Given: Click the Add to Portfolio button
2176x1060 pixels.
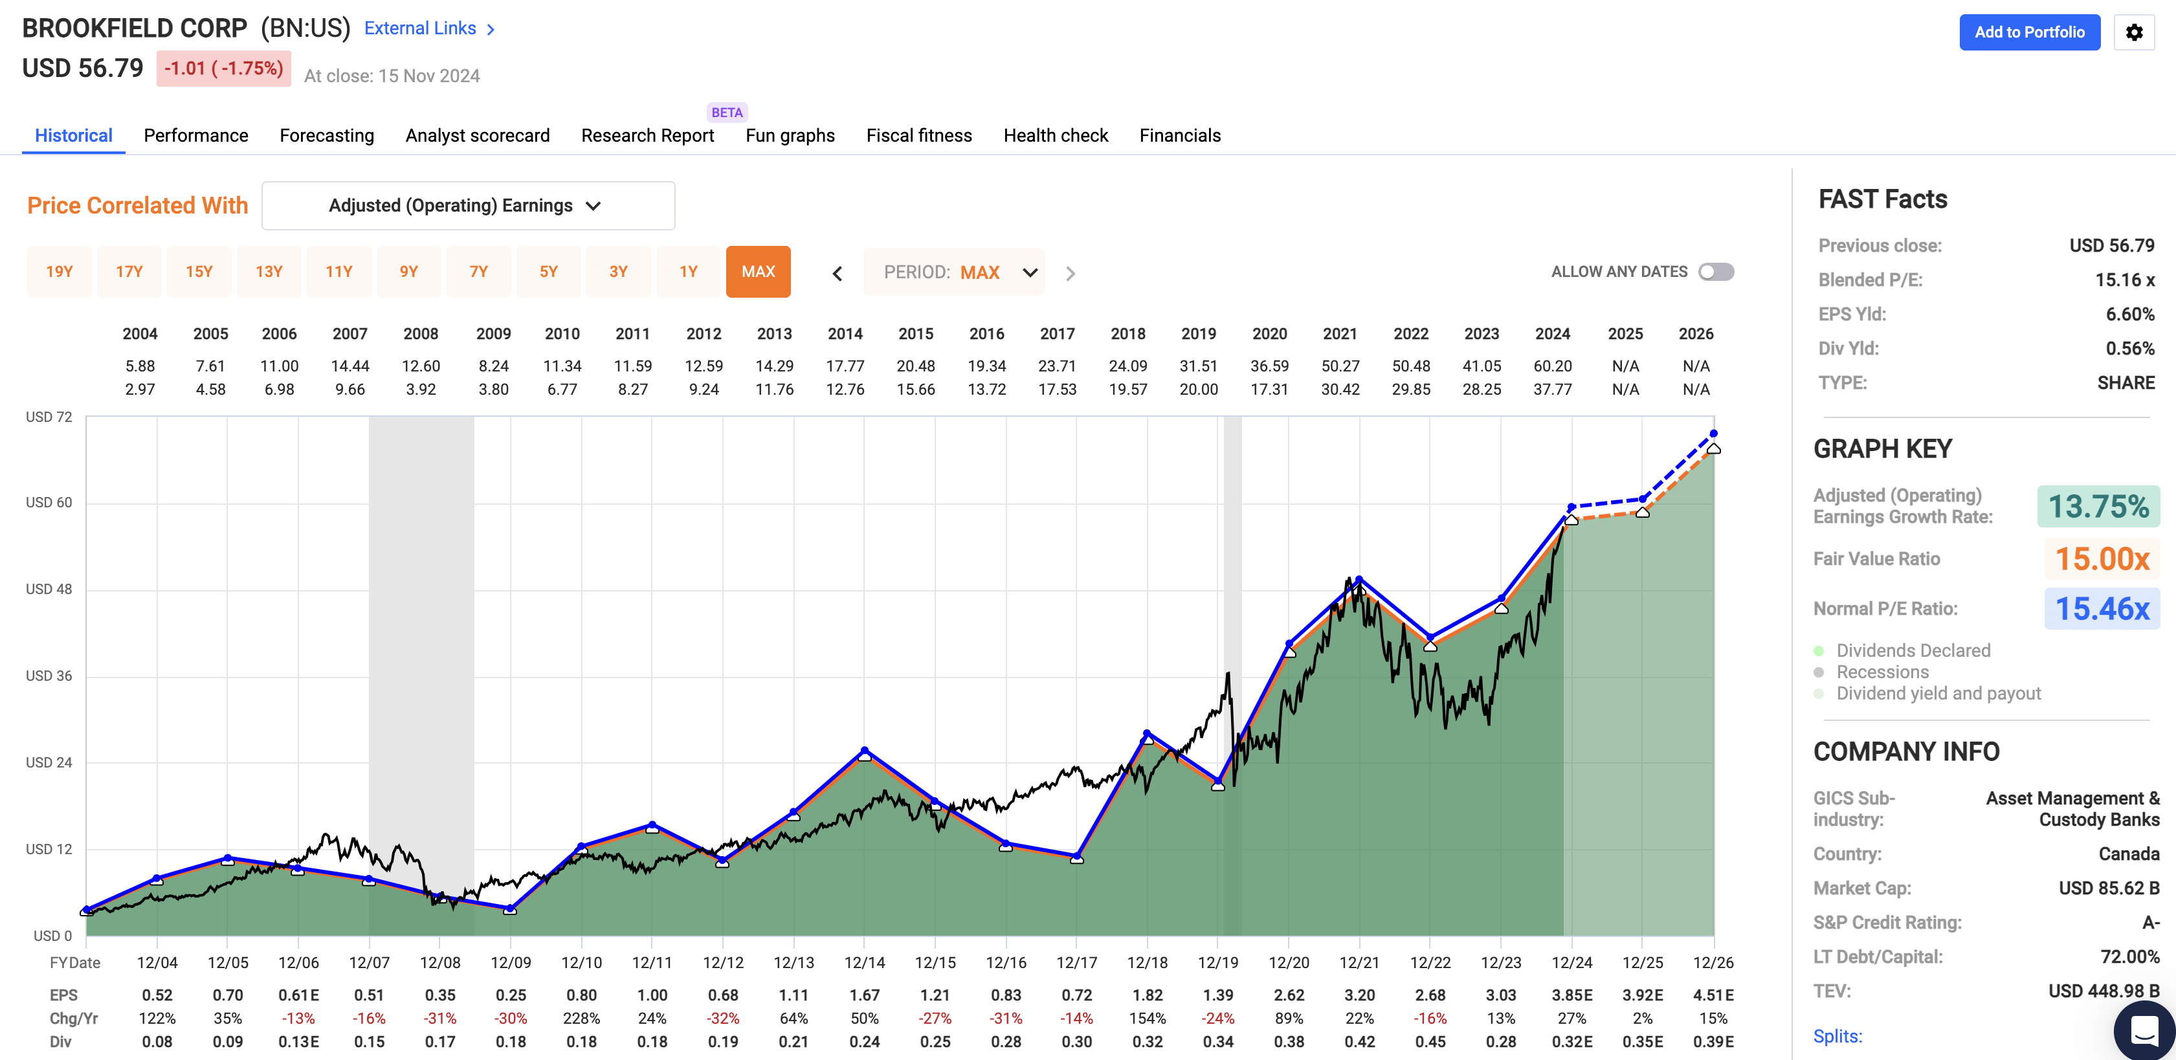Looking at the screenshot, I should [2030, 32].
